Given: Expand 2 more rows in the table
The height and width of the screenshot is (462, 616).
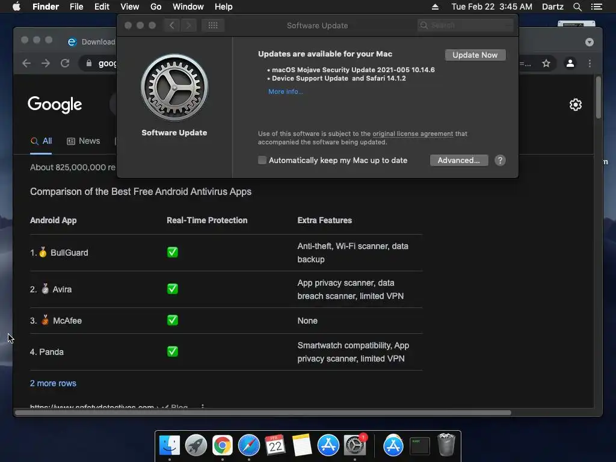Looking at the screenshot, I should (53, 383).
